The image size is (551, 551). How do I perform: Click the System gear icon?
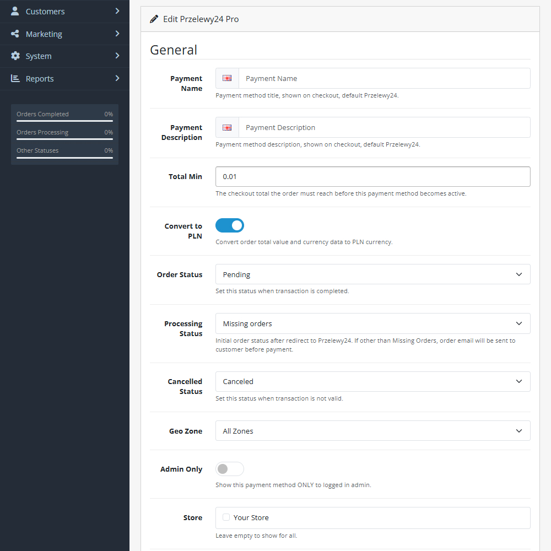15,56
